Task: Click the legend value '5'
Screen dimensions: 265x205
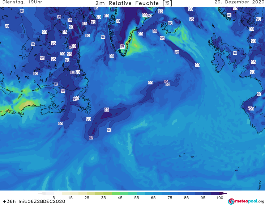Action: pyautogui.click(x=54, y=198)
